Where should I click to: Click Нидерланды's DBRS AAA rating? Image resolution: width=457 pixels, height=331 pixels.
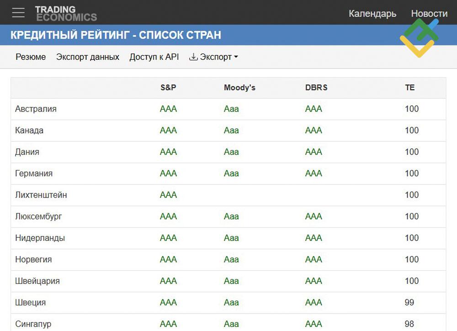[314, 238]
